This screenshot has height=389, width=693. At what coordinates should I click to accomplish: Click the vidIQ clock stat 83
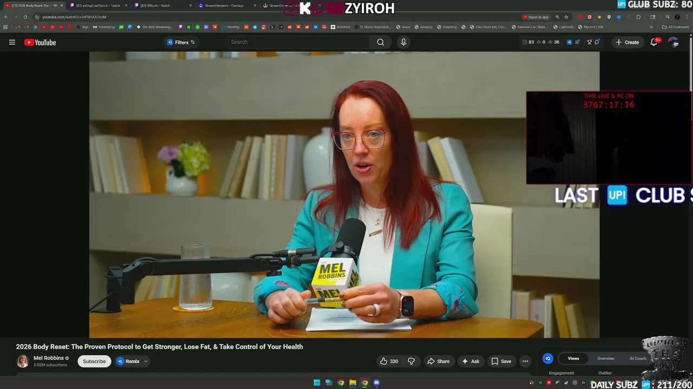pyautogui.click(x=528, y=42)
